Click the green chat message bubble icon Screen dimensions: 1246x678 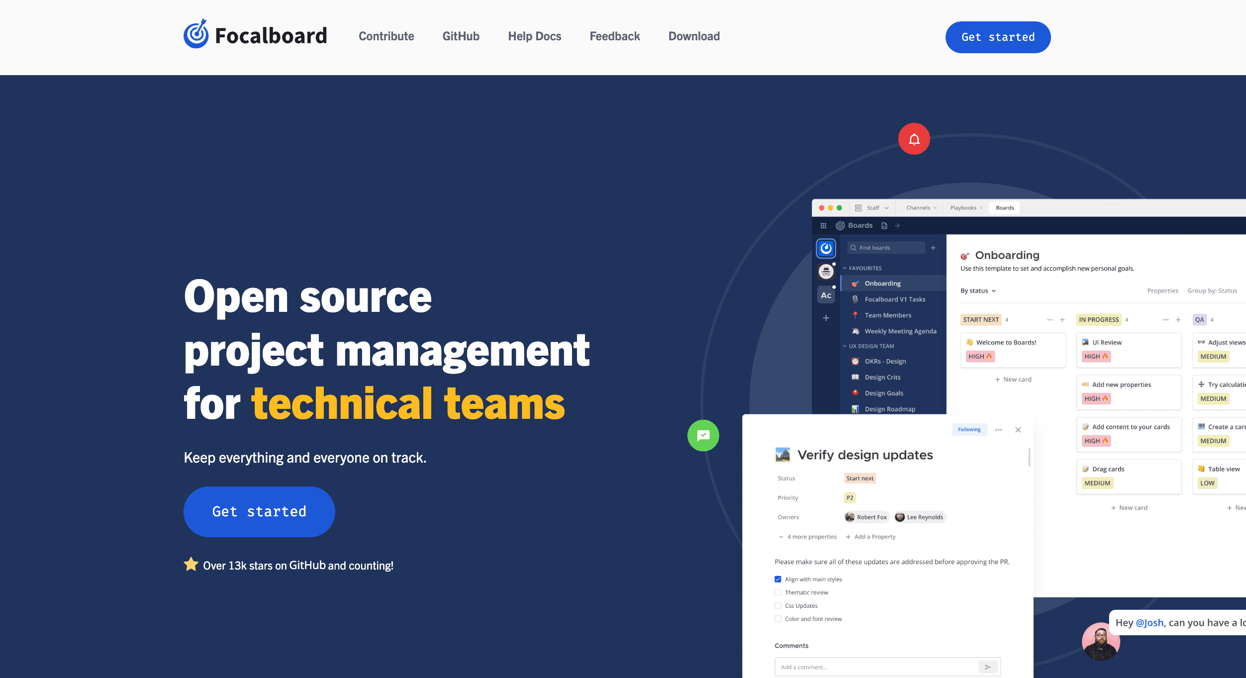703,435
